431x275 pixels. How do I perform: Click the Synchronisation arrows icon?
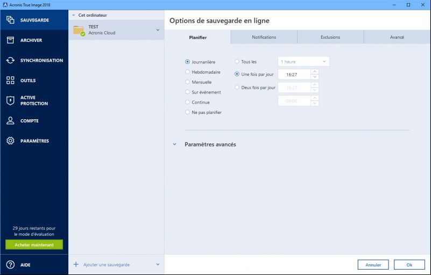point(10,60)
